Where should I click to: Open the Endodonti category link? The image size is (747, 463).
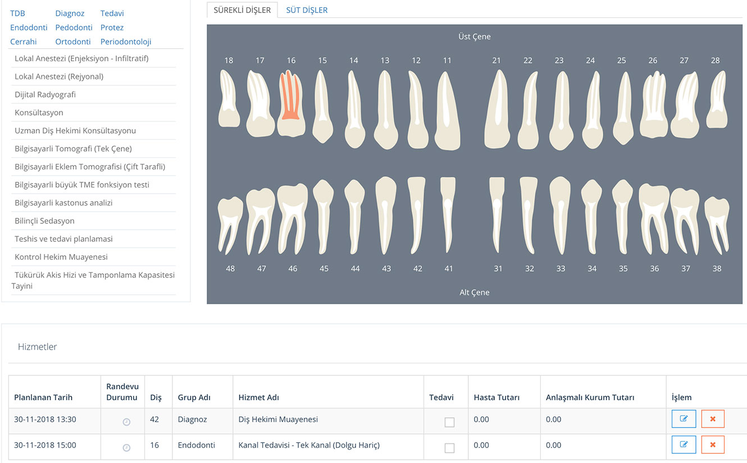29,27
